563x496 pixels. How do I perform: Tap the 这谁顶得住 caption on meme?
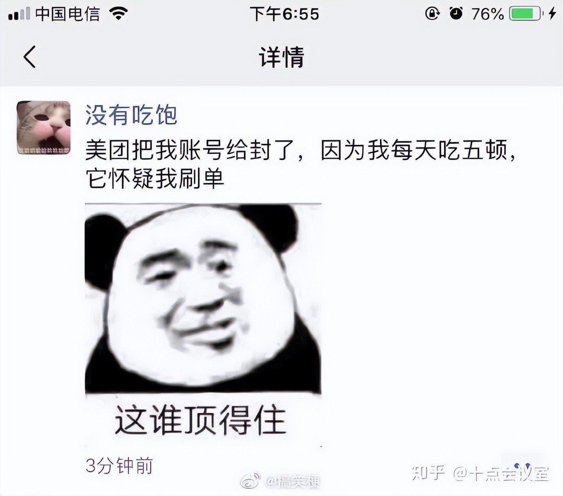point(200,421)
